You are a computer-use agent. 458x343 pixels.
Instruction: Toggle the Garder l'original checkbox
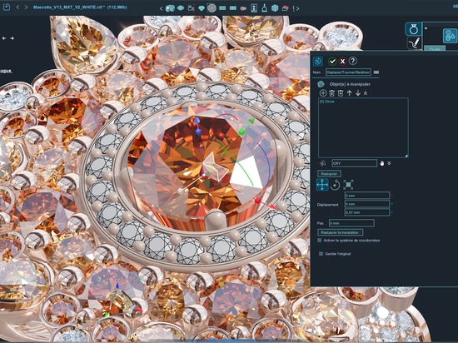(321, 254)
